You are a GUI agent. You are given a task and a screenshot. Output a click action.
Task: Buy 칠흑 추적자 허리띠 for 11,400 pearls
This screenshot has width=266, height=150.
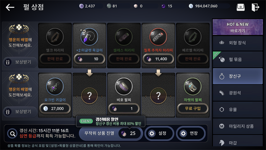[x=158, y=59]
